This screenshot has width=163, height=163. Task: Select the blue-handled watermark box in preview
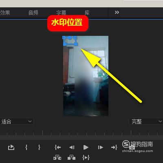[x=70, y=41]
